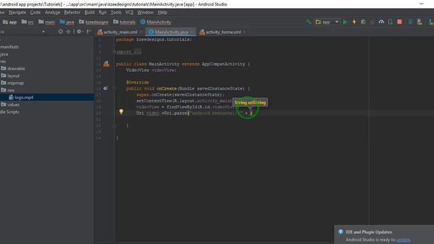Stop the running app with red square
The height and width of the screenshot is (244, 434).
point(399,22)
